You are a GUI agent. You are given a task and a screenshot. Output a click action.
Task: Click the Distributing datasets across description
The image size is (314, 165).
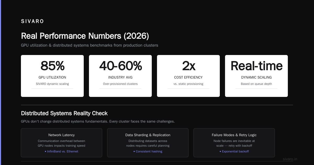pyautogui.click(x=148, y=143)
